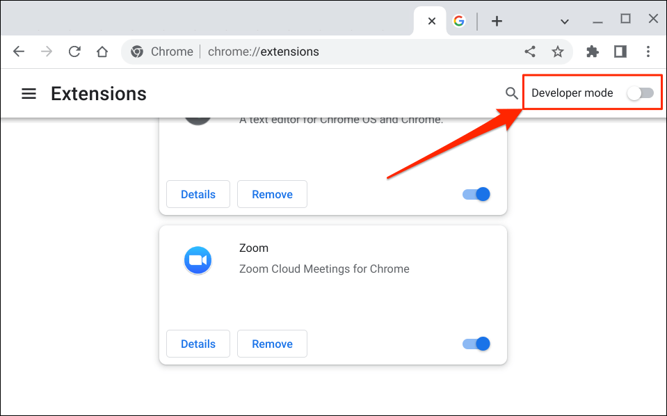Open a new tab with the plus button
This screenshot has height=416, width=667.
pyautogui.click(x=497, y=21)
